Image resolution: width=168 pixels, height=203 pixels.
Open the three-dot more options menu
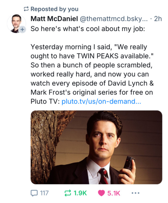pyautogui.click(x=135, y=193)
